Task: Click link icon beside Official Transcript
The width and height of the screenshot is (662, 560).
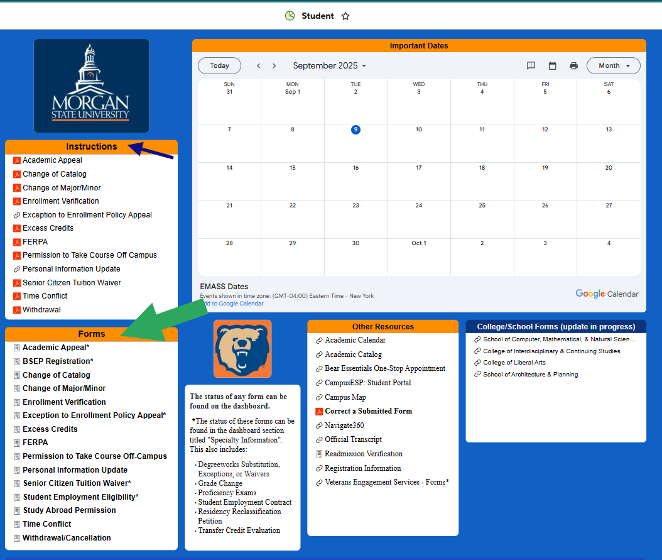Action: [319, 439]
